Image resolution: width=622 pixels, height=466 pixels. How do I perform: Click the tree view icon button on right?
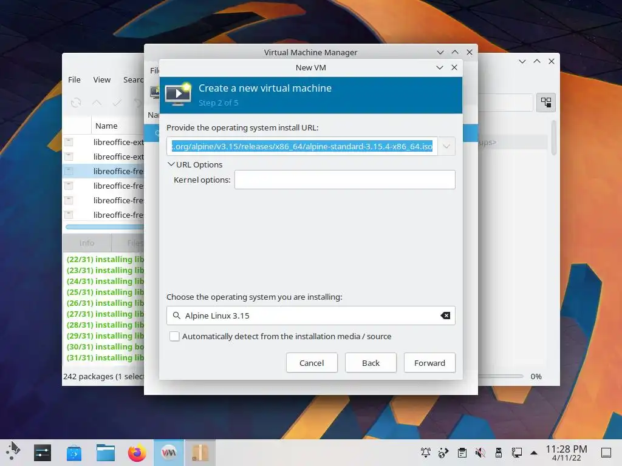[x=546, y=103]
